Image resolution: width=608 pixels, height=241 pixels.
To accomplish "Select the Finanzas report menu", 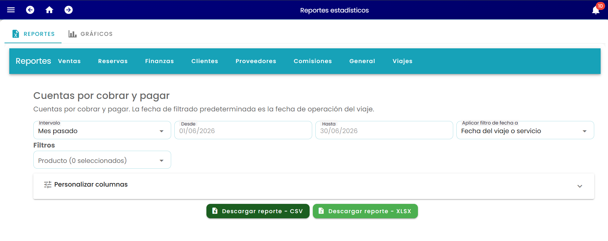I will 160,61.
